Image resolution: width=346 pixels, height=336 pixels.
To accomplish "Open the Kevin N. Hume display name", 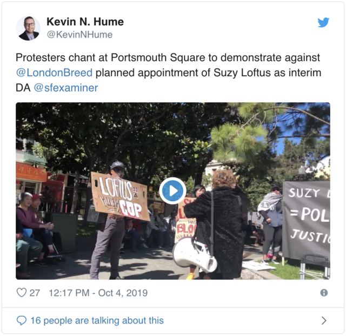I will 85,22.
